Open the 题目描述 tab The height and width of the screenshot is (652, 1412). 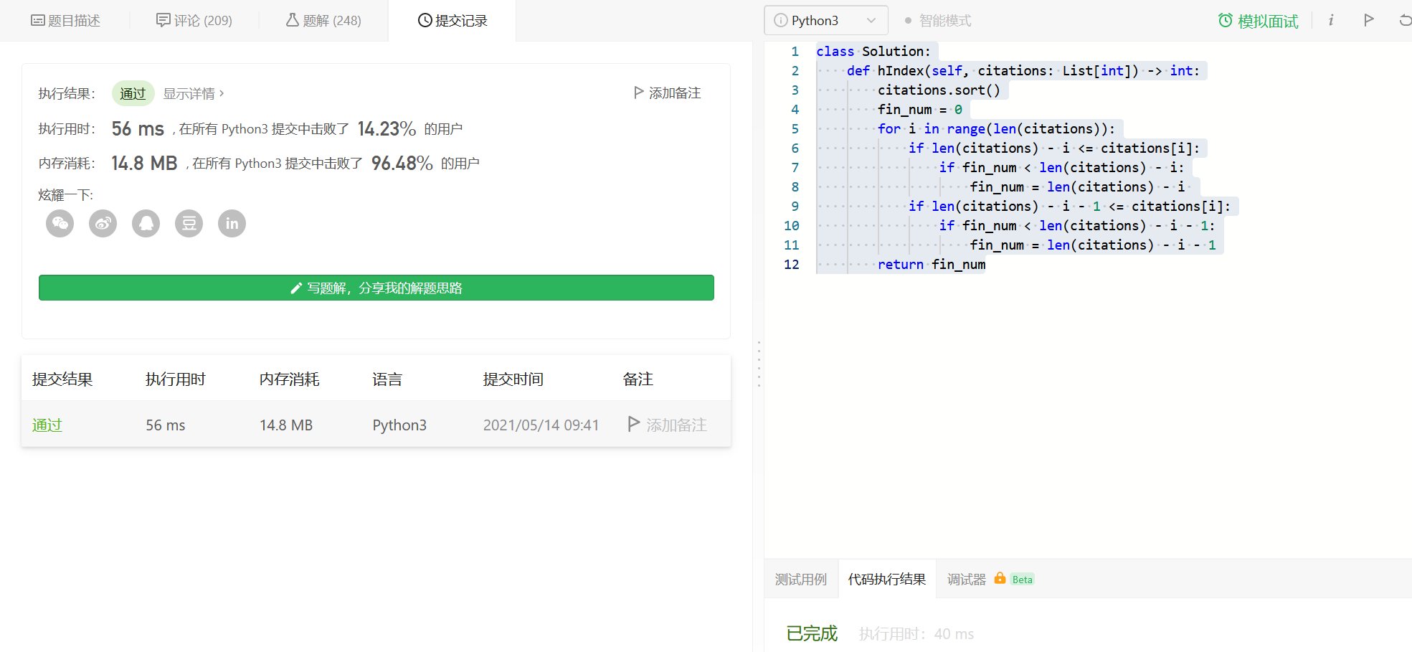(65, 21)
